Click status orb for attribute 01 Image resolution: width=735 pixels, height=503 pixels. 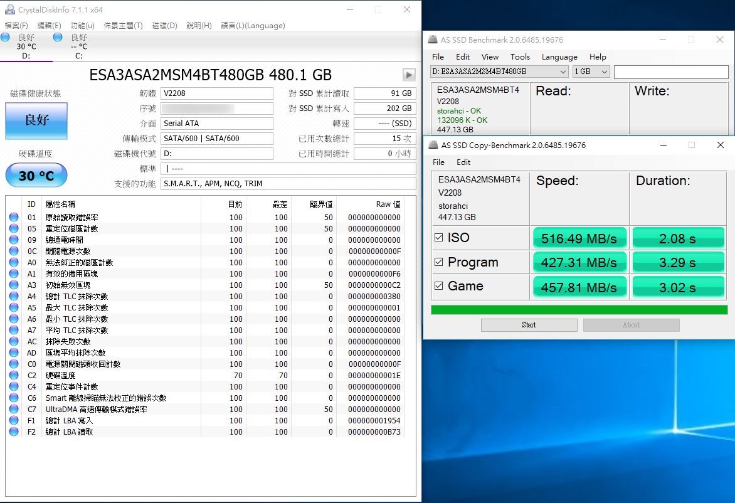(14, 217)
